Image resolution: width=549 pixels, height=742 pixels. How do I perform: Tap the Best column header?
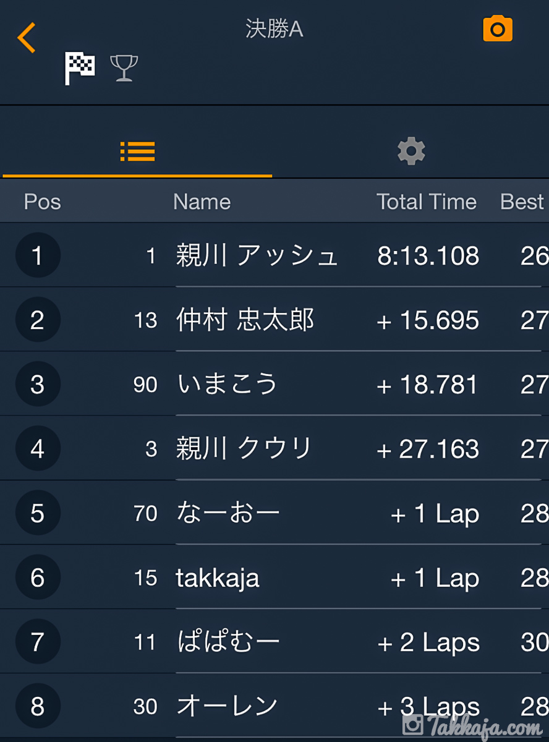[x=522, y=202]
